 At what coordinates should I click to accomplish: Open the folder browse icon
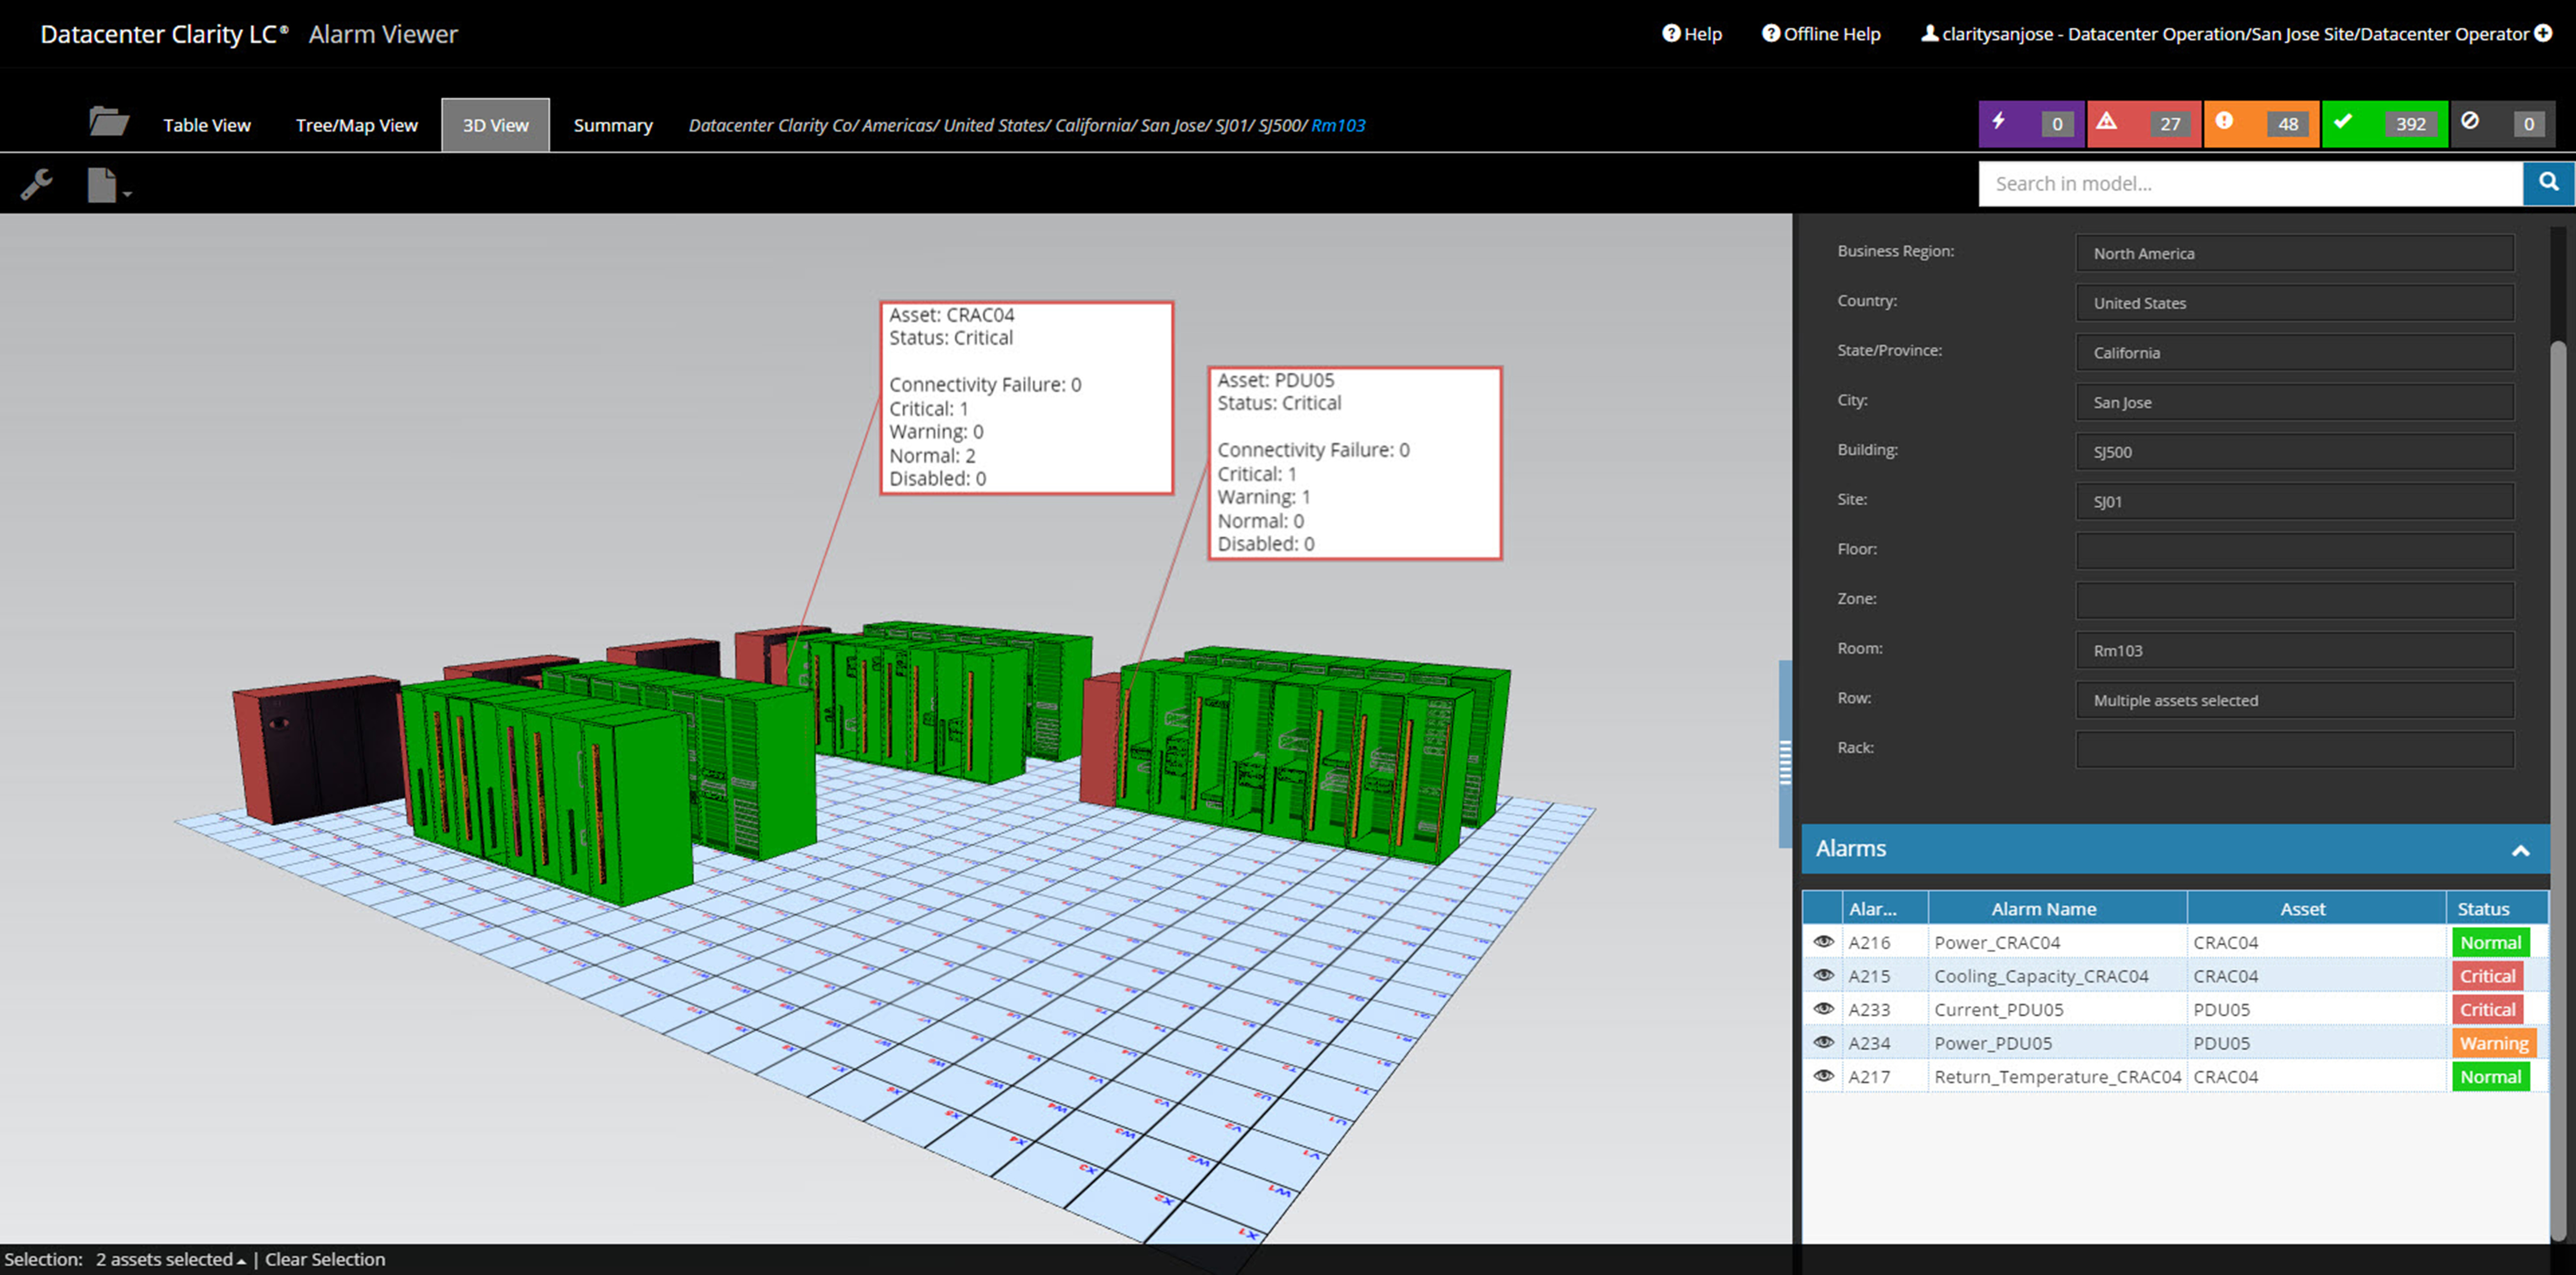(108, 122)
